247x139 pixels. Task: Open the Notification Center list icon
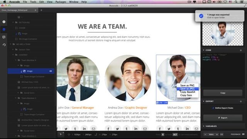(242, 2)
